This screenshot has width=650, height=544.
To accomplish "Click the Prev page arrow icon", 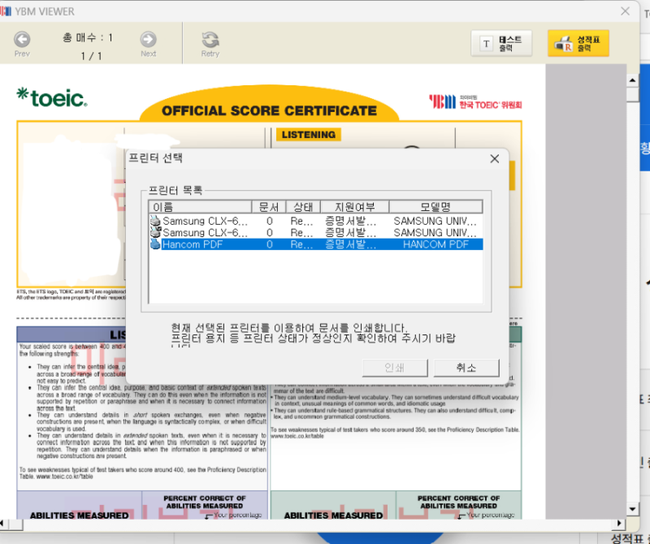I will (22, 39).
